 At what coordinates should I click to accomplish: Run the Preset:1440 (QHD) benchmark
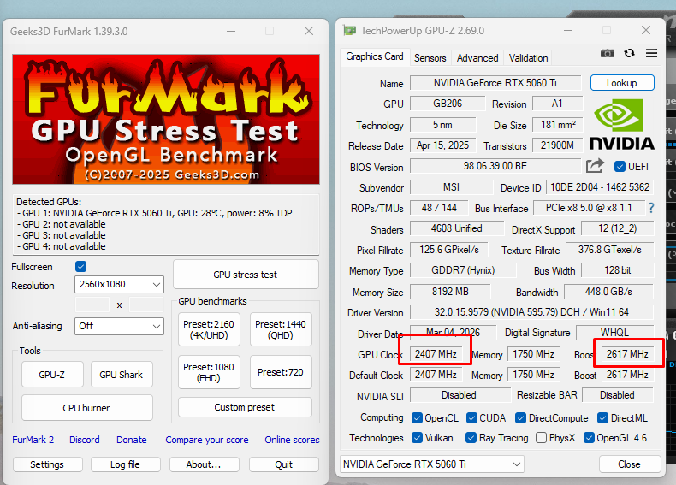[281, 330]
